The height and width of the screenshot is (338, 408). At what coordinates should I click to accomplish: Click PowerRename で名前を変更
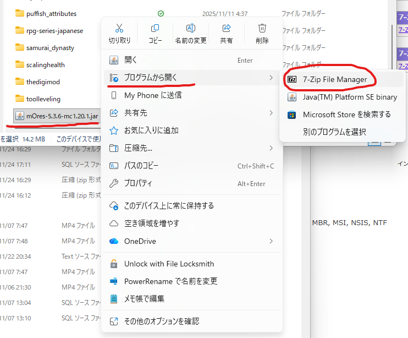pyautogui.click(x=170, y=281)
